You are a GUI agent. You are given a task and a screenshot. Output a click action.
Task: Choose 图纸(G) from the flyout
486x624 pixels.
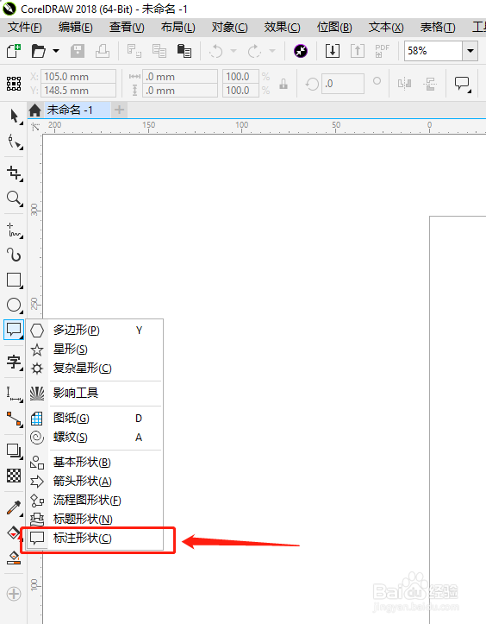[x=96, y=418]
